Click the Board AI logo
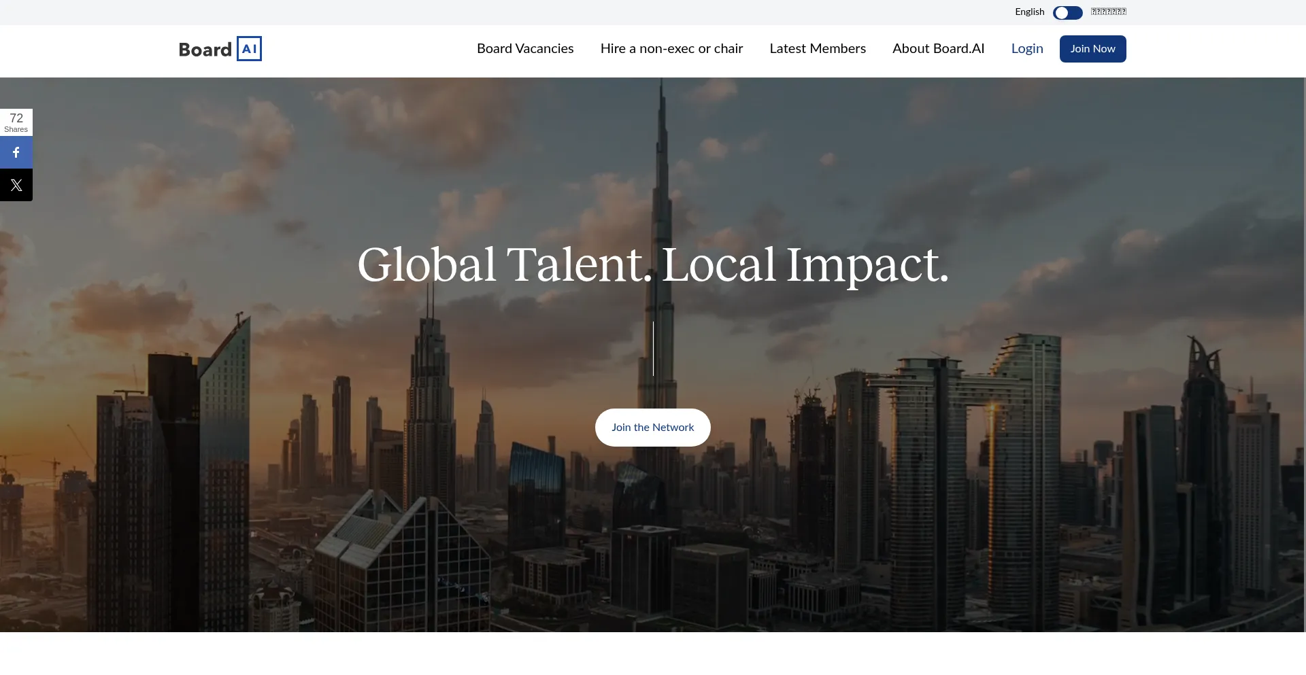 coord(220,49)
